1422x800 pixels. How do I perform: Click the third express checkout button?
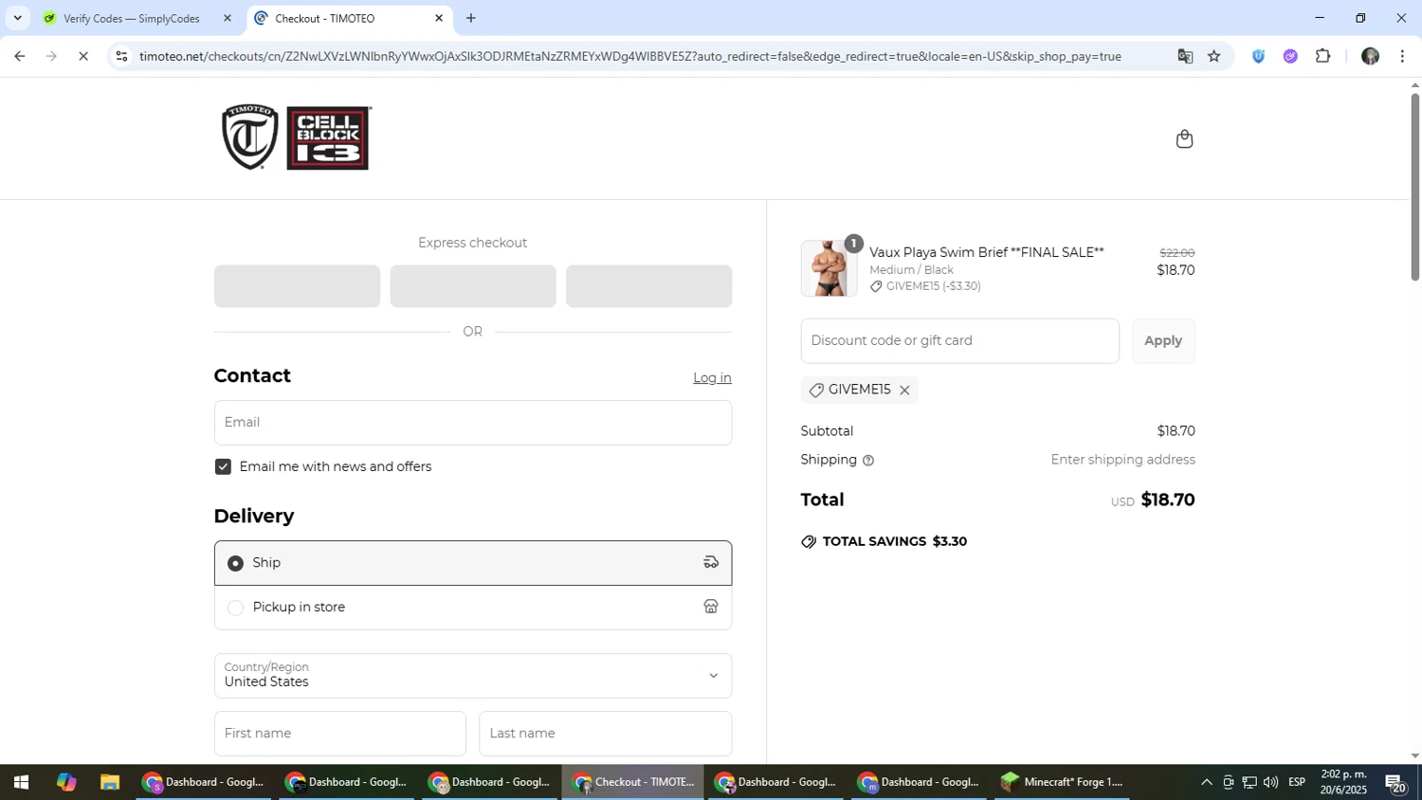[649, 286]
